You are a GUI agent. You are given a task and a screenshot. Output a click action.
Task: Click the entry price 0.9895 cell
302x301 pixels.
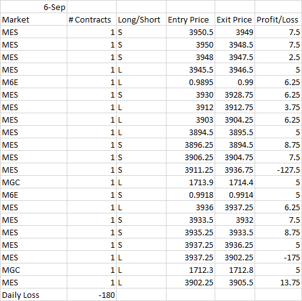190,82
